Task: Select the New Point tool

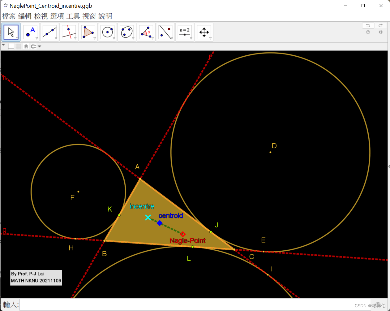Action: click(x=30, y=32)
